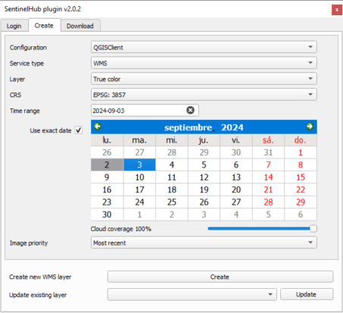Image resolution: width=343 pixels, height=313 pixels.
Task: Select greyed October 6 in the last row
Action: pos(301,214)
